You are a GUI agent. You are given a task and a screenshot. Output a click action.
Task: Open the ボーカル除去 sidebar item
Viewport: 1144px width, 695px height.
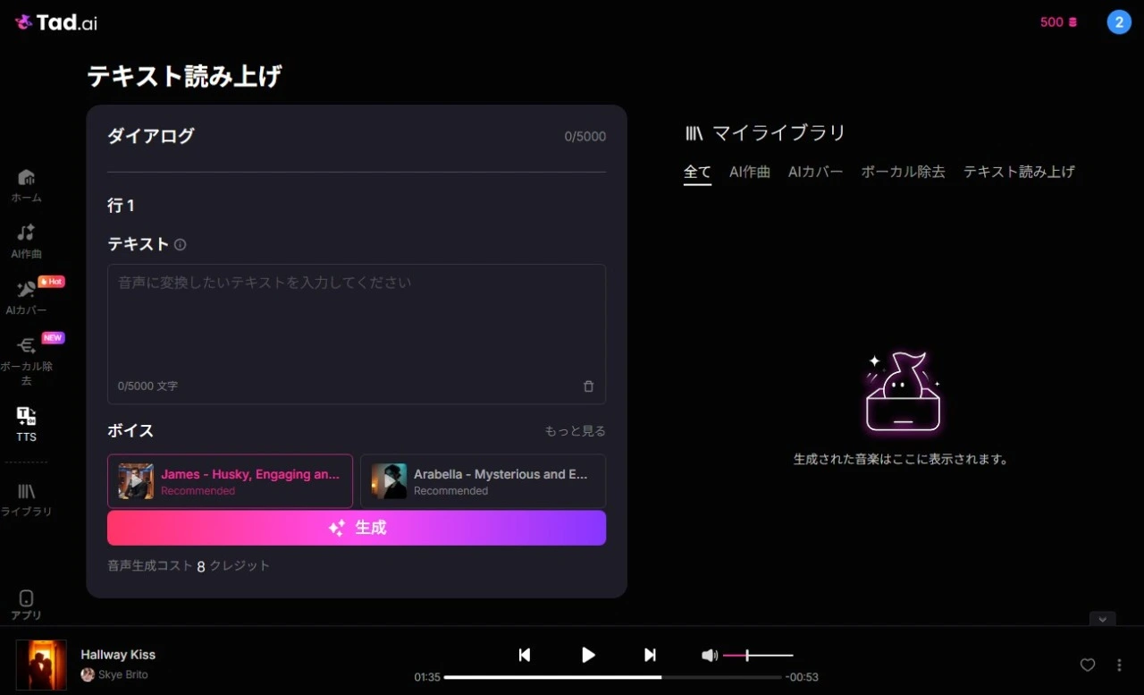26,361
